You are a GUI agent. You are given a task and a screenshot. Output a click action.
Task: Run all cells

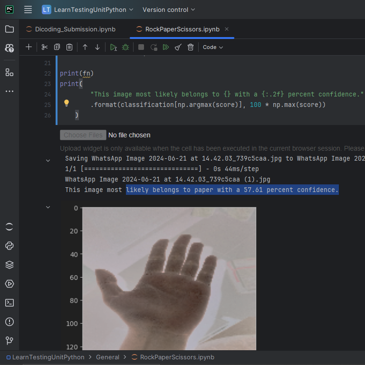click(x=166, y=47)
